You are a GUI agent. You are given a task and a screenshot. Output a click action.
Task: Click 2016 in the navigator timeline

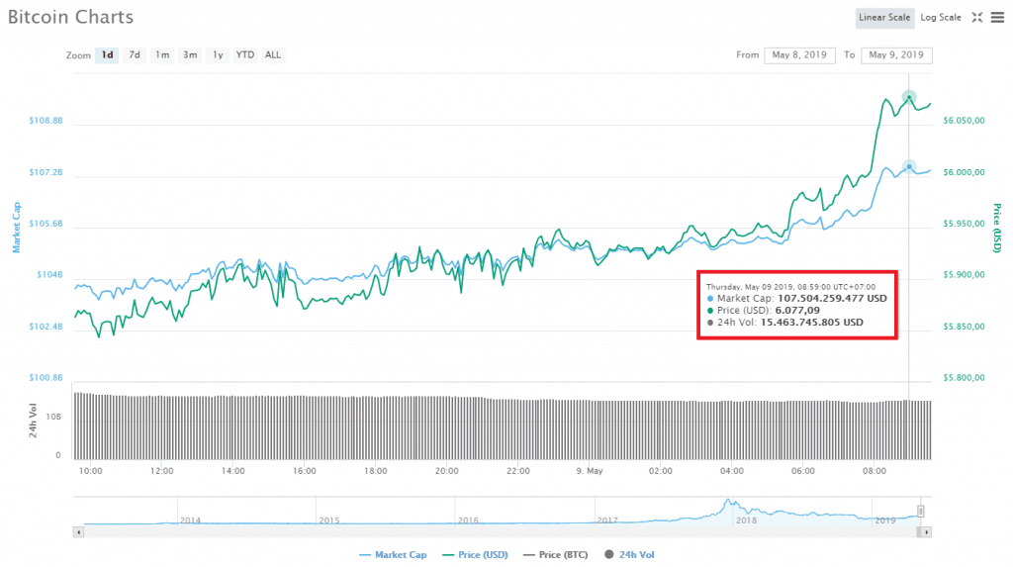(468, 520)
